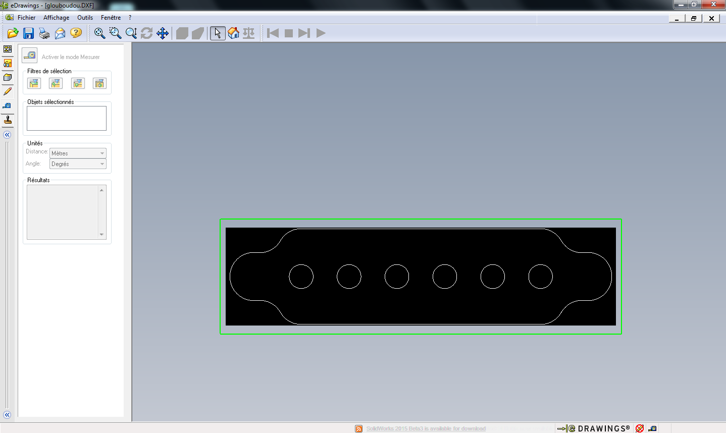Viewport: 726px width, 433px height.
Task: Print the drawing using the printer icon
Action: 44,33
